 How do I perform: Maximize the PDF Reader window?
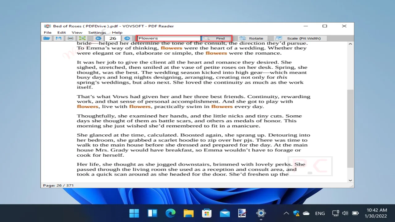pos(325,26)
